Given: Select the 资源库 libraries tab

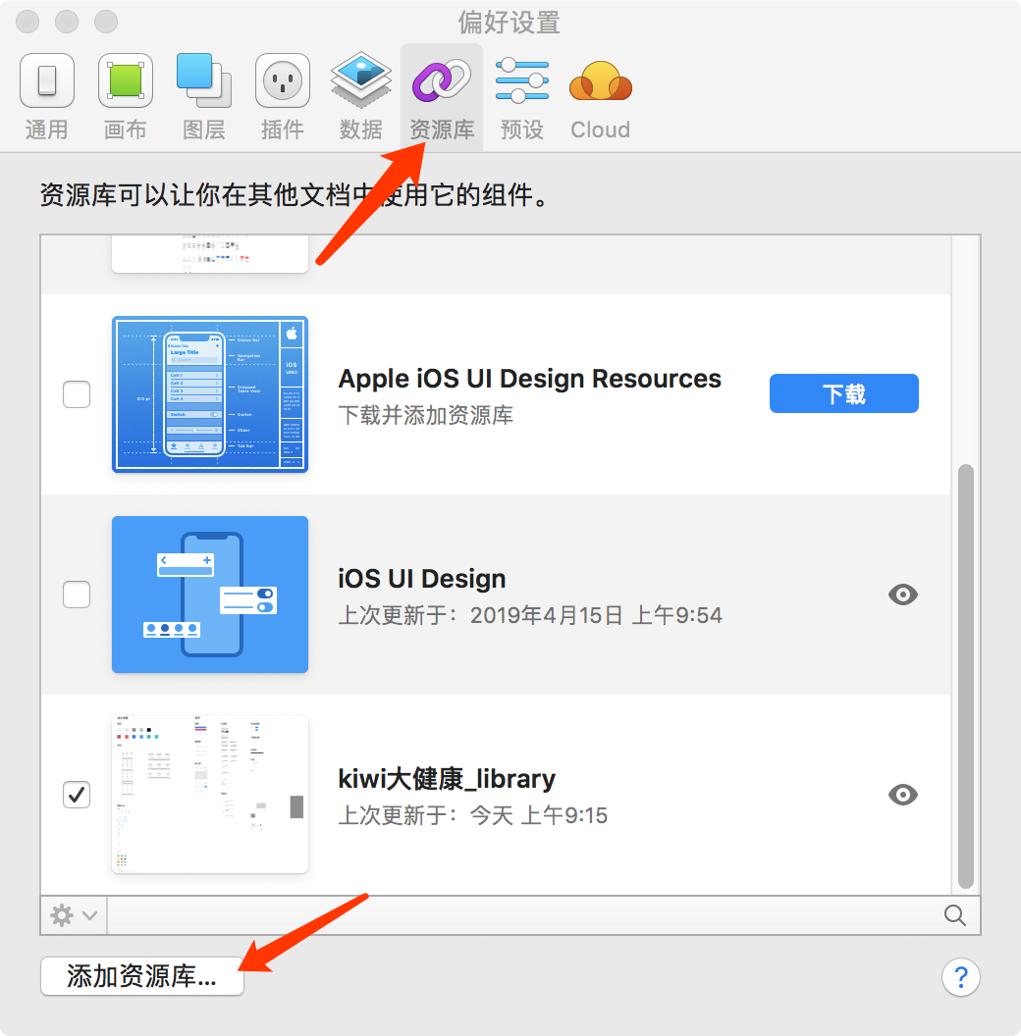Looking at the screenshot, I should pyautogui.click(x=442, y=96).
